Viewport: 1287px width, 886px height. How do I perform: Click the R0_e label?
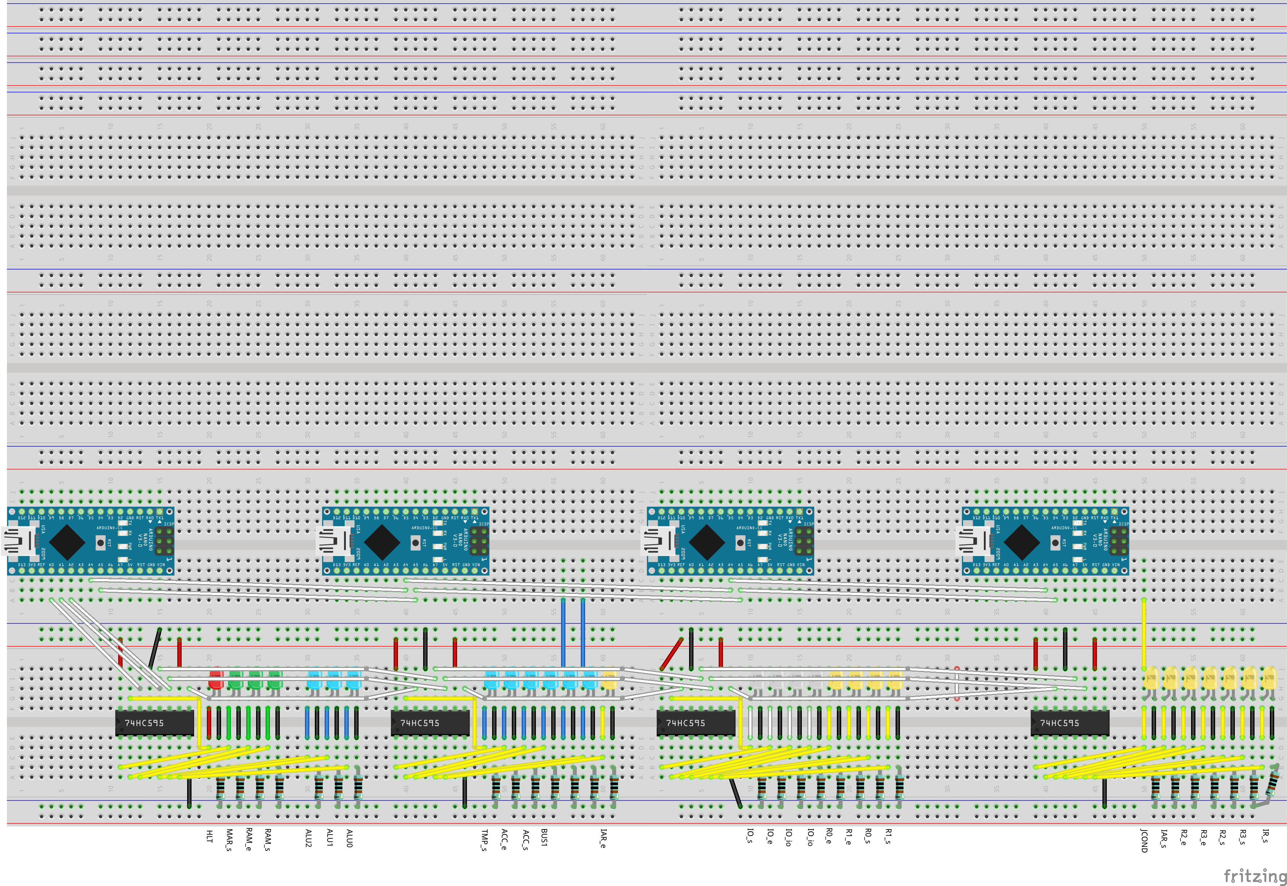pyautogui.click(x=829, y=836)
